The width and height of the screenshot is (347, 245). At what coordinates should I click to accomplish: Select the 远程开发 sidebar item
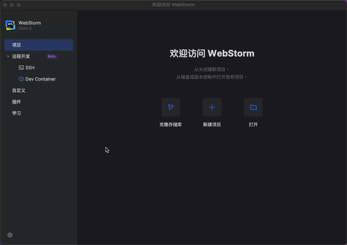pos(38,56)
